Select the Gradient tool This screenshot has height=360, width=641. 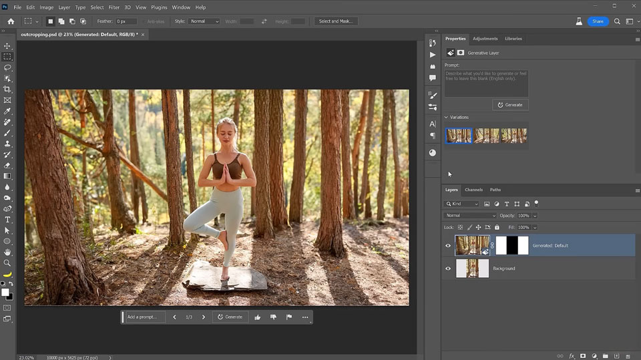point(7,176)
